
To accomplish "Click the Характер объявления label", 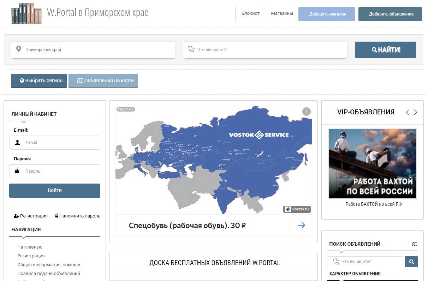I will (355, 274).
